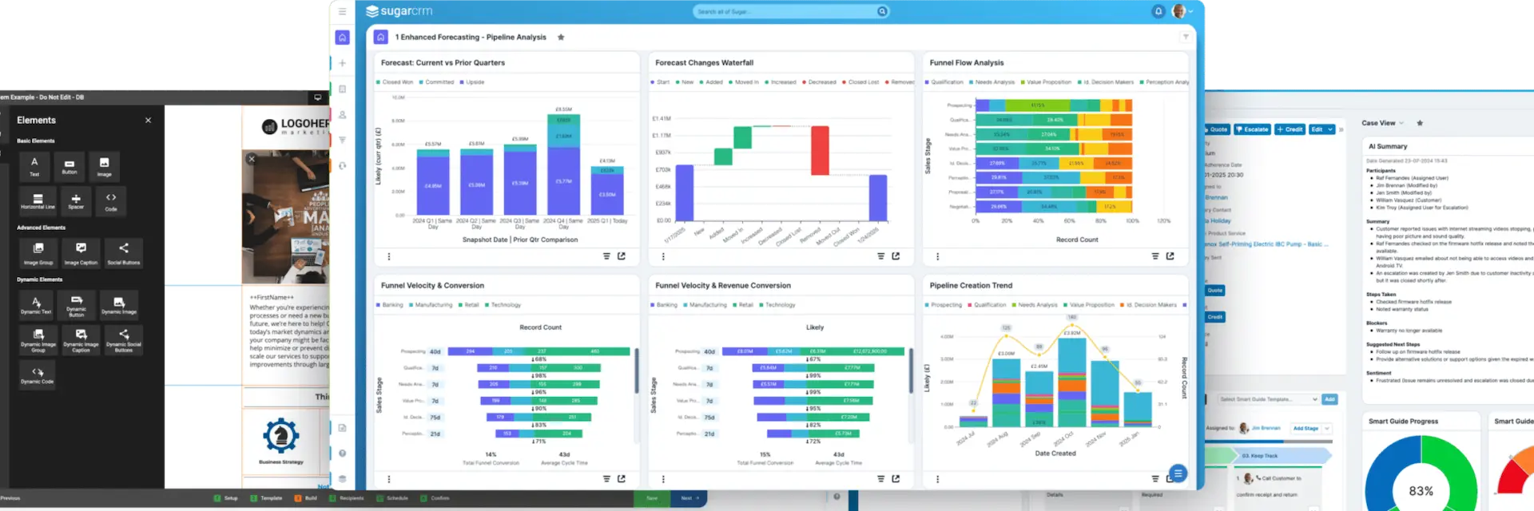Click Escalate button in Case View window

(1252, 129)
